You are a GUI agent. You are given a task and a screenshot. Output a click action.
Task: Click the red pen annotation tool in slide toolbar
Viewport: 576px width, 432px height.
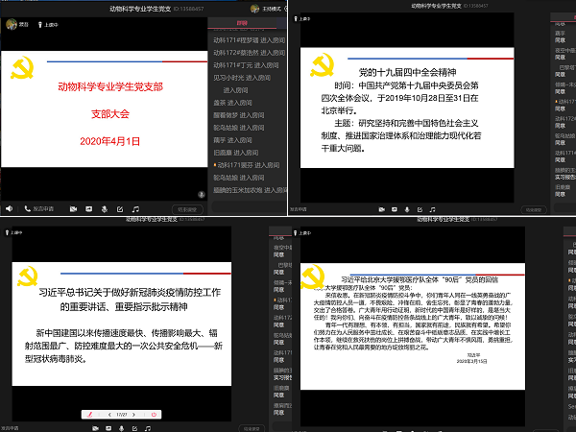click(90, 414)
